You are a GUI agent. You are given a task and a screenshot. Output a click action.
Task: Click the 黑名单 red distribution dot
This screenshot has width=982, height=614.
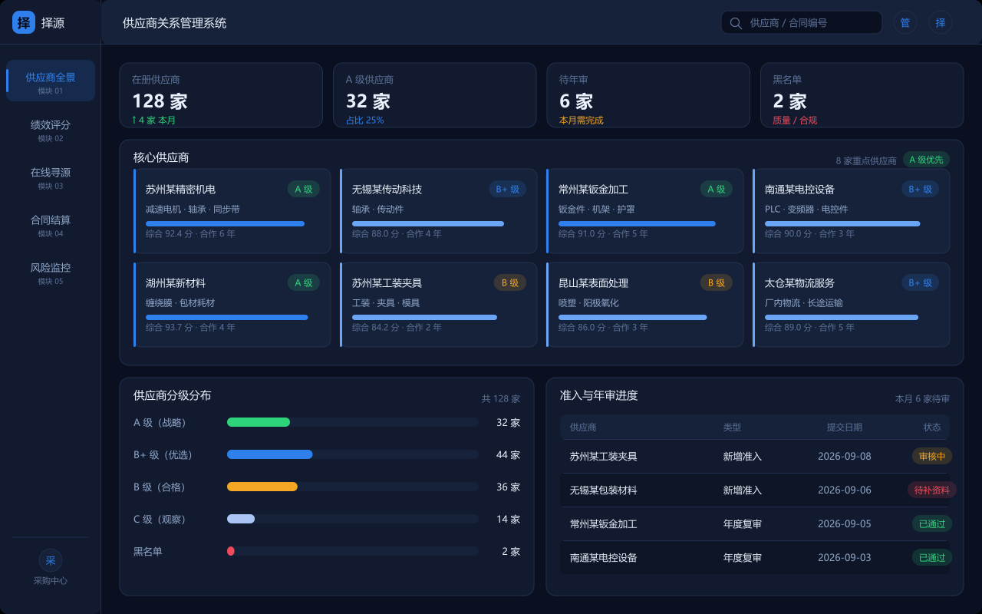coord(231,551)
